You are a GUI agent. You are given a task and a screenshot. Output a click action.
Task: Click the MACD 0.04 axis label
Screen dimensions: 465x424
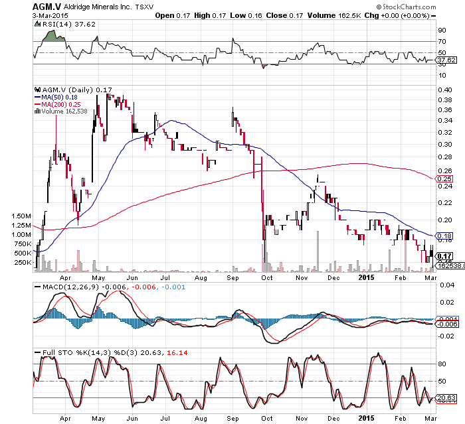coord(447,285)
